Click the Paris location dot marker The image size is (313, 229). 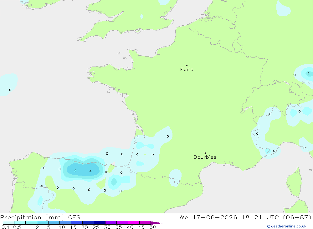tap(187, 65)
